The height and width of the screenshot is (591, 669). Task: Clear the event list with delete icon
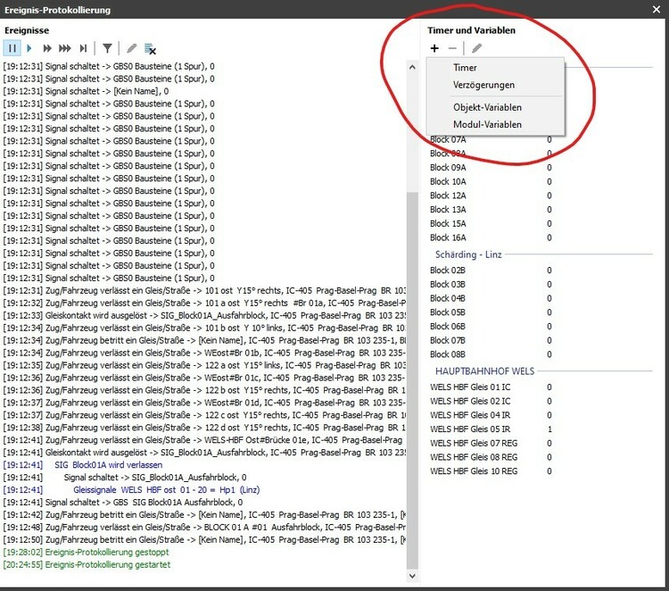(x=151, y=49)
